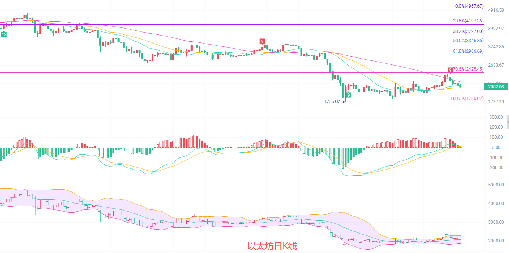Select the 50.0%(3346.85) Fibonacci level label
509x253 pixels.
468,41
